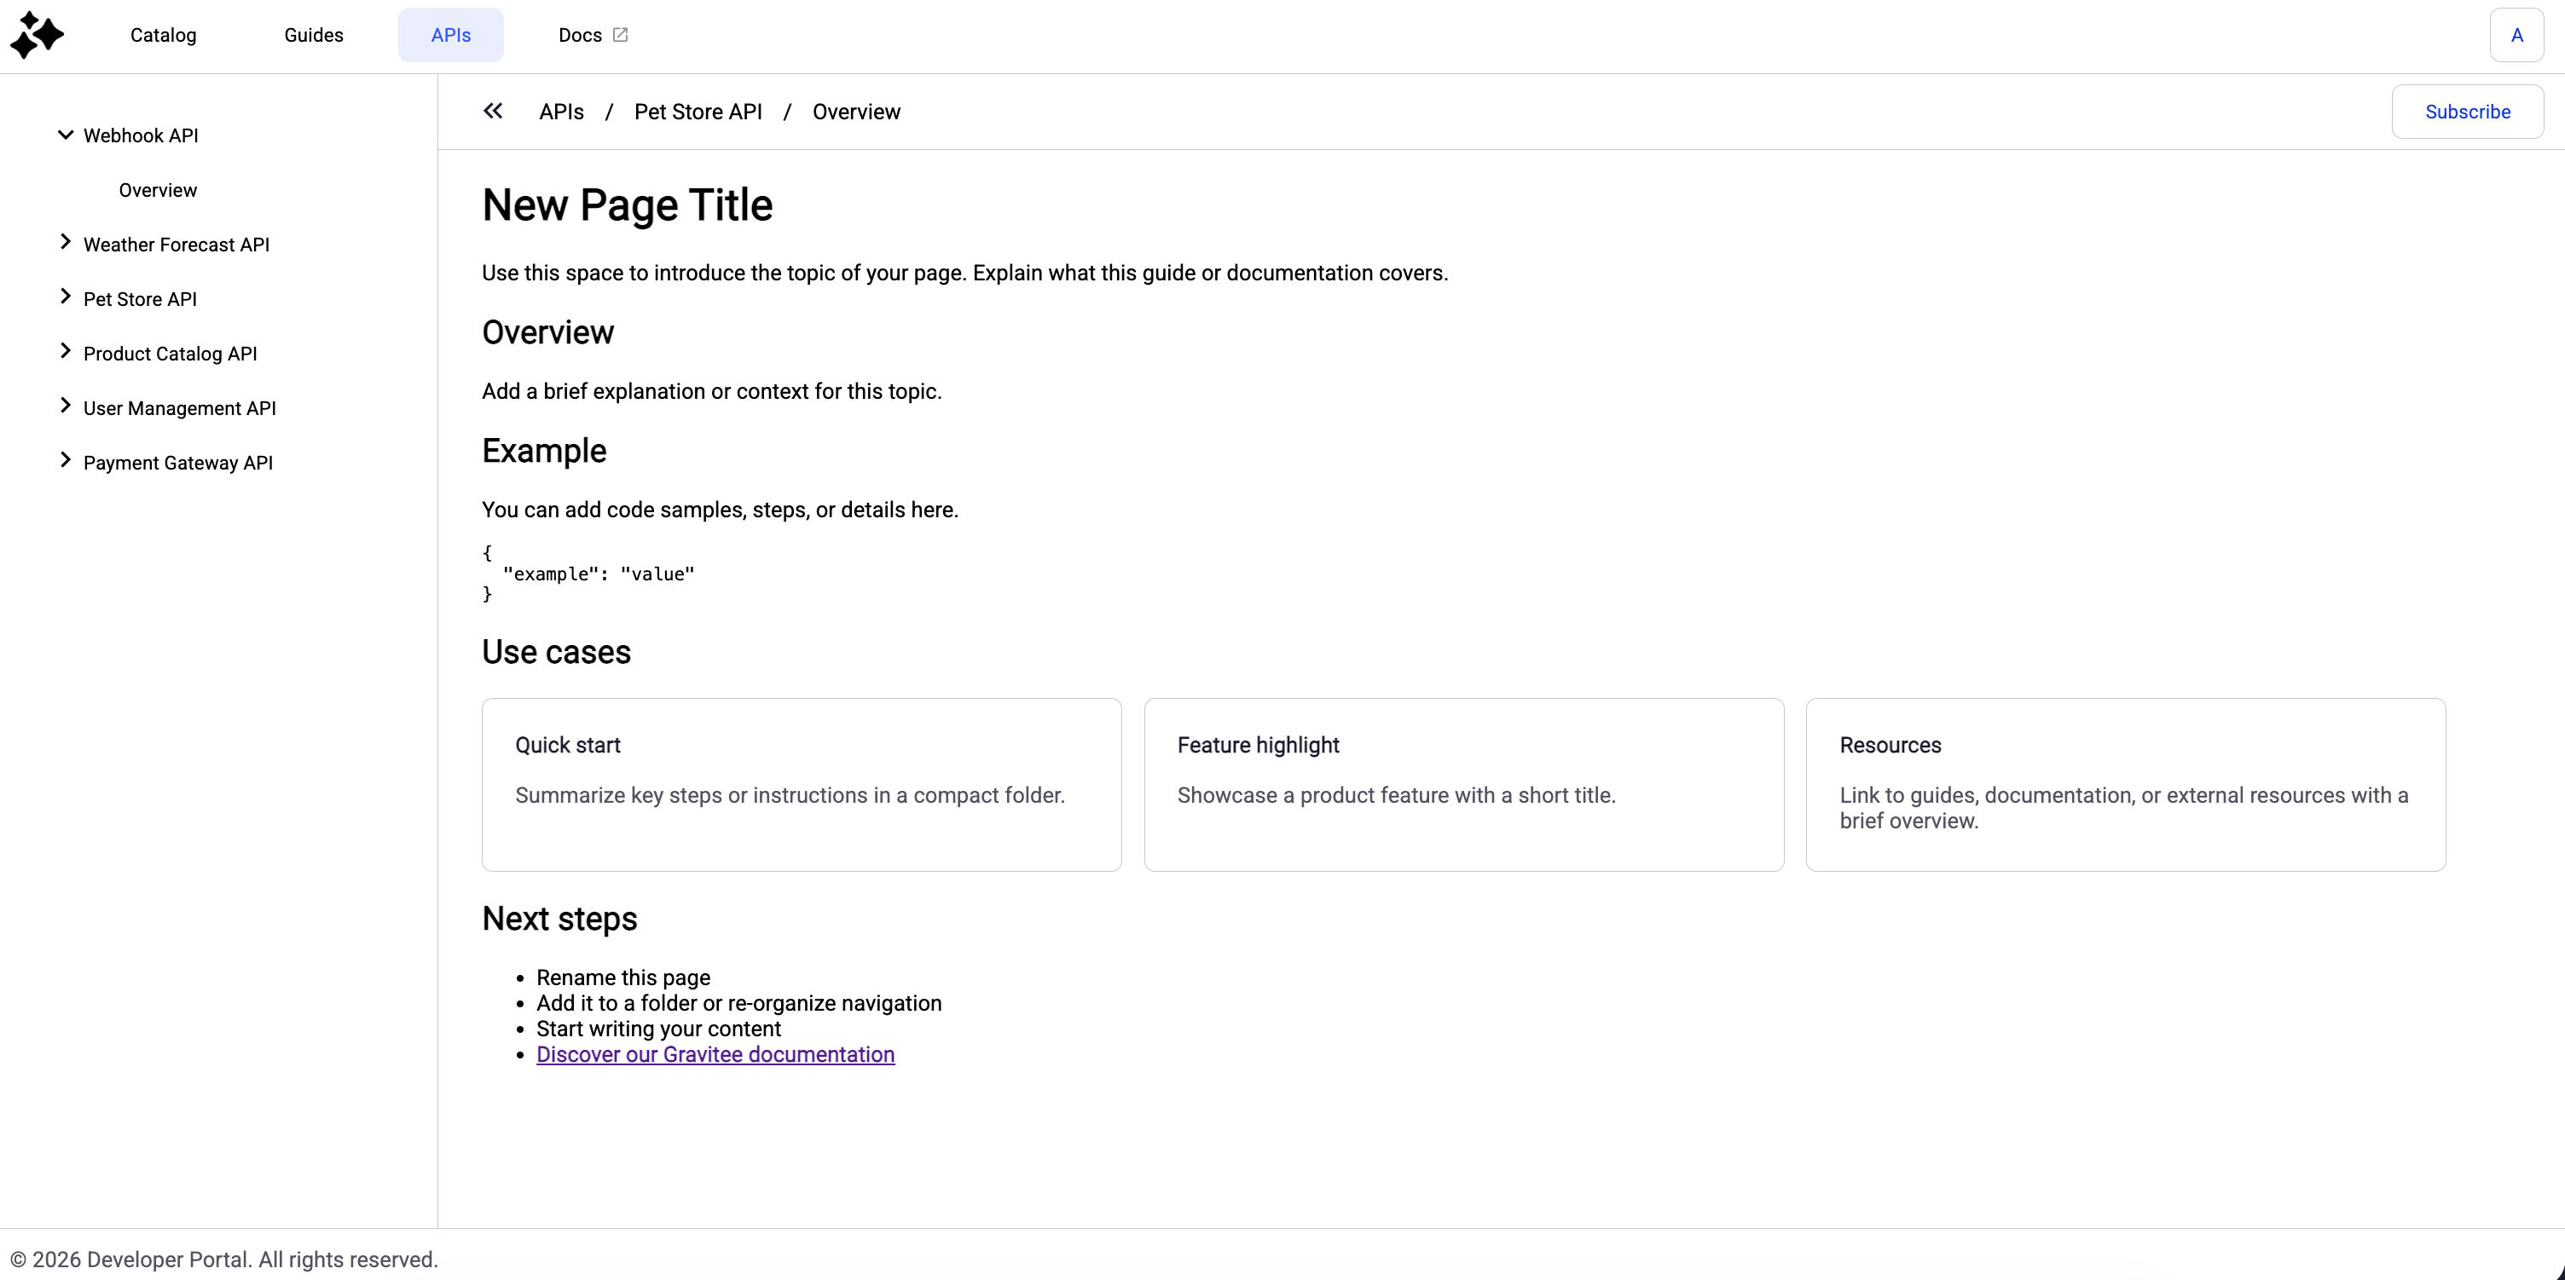Expand the Product Catalog API node
Screen dimensions: 2565x1280
(x=66, y=352)
